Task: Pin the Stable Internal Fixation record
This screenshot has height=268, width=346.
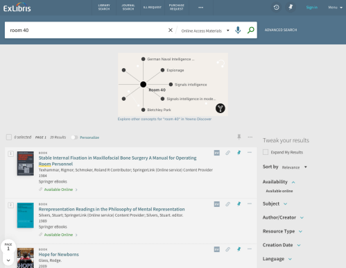Action: click(239, 153)
